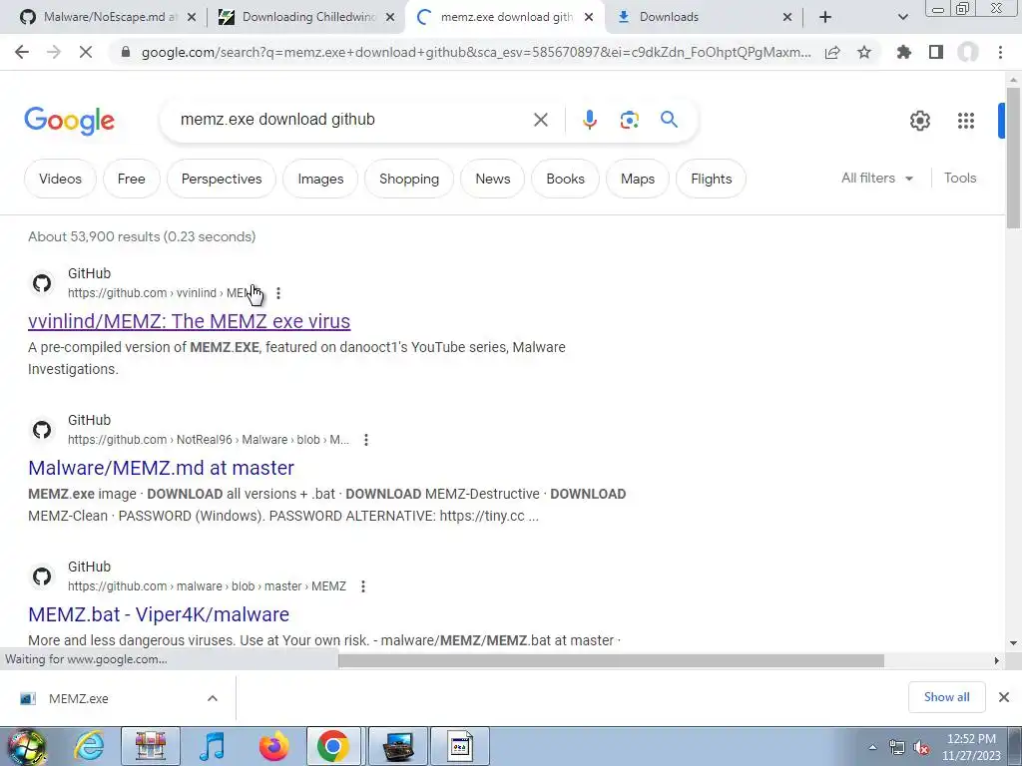Screen dimensions: 1022x766
Task: Open MEMZ.bat - Viper4K/malware link
Action: coord(159,614)
